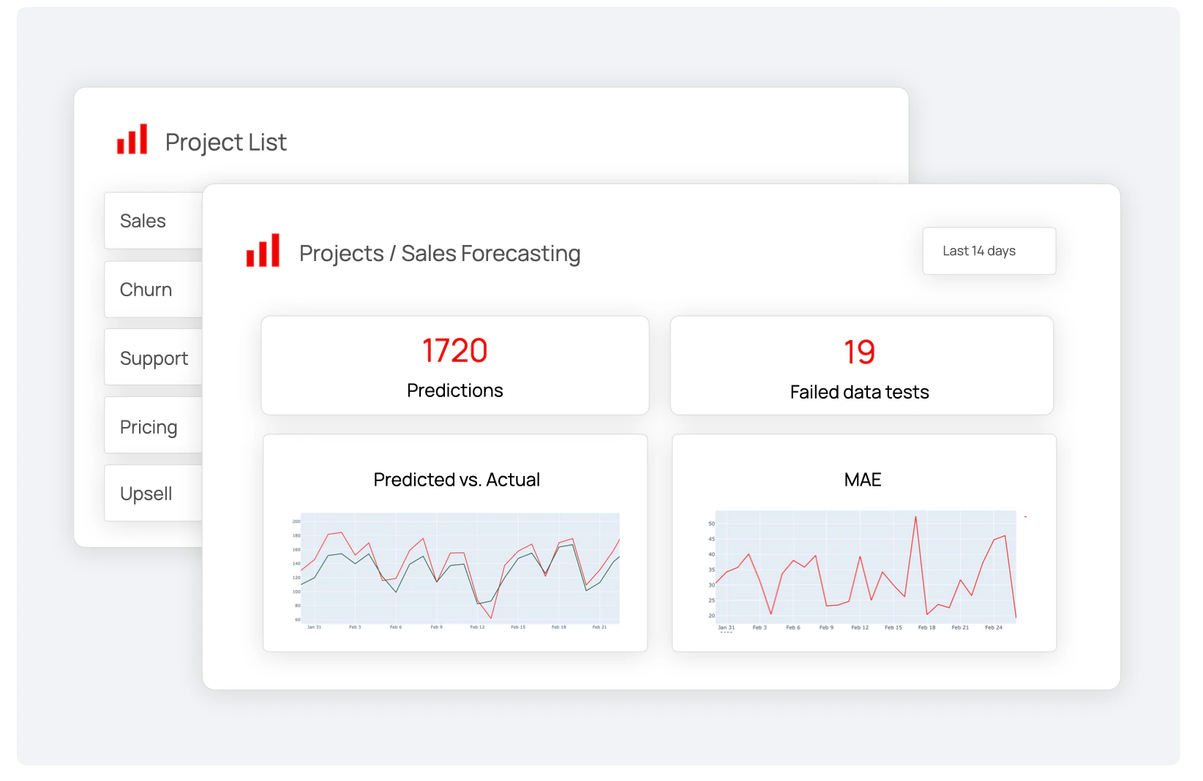
Task: Click the Predictions label under 1720
Action: point(455,390)
